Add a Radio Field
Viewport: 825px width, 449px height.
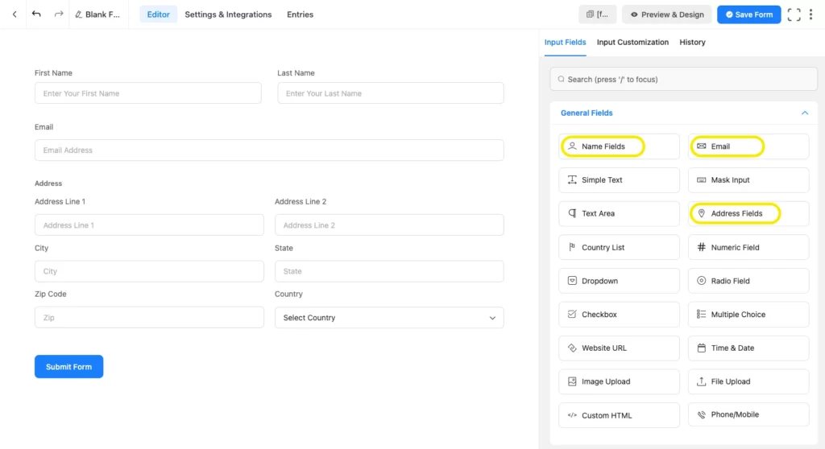point(748,281)
